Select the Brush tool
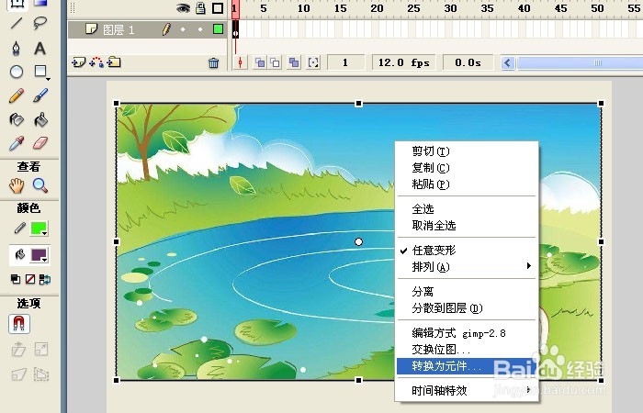This screenshot has width=643, height=413. point(39,95)
